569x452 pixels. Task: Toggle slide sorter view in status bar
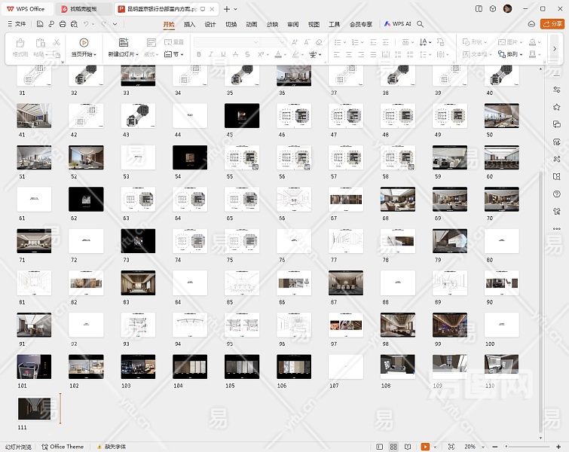(393, 447)
